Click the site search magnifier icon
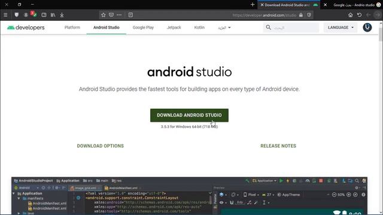The height and width of the screenshot is (215, 383). (268, 27)
